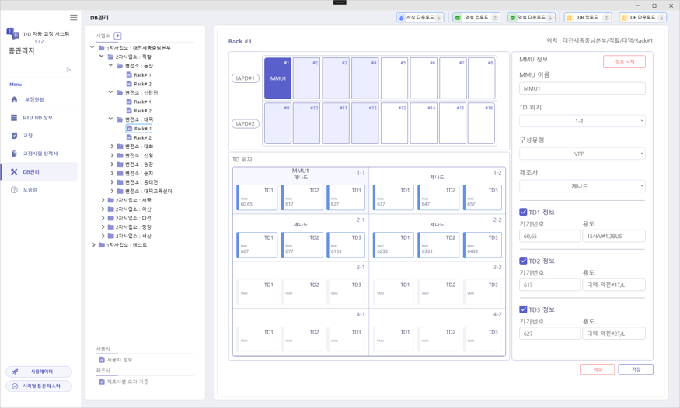Screen dimensions: 680x408
Task: Click the 교정시험 성적서 clipboard icon
Action: [x=14, y=154]
